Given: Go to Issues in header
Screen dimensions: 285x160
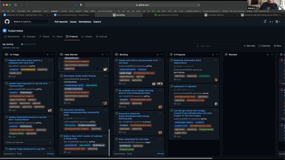Looking at the screenshot, I should coord(73,22).
